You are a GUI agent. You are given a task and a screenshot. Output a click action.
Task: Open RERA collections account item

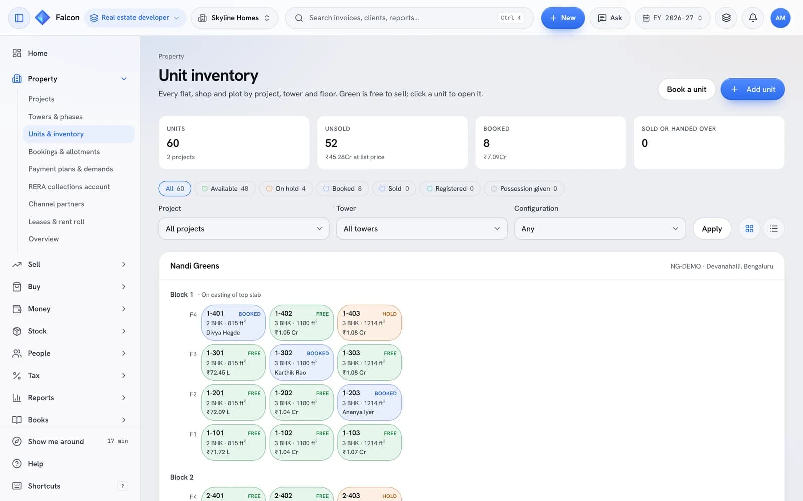tap(78, 187)
